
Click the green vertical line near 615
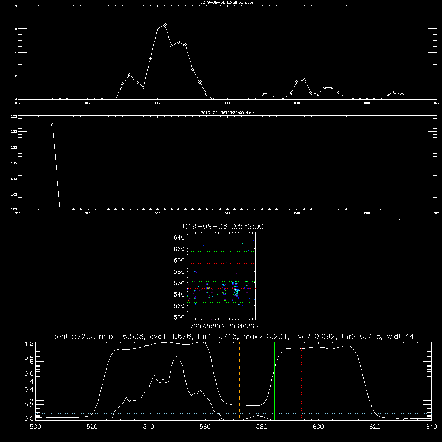pyautogui.click(x=361, y=381)
